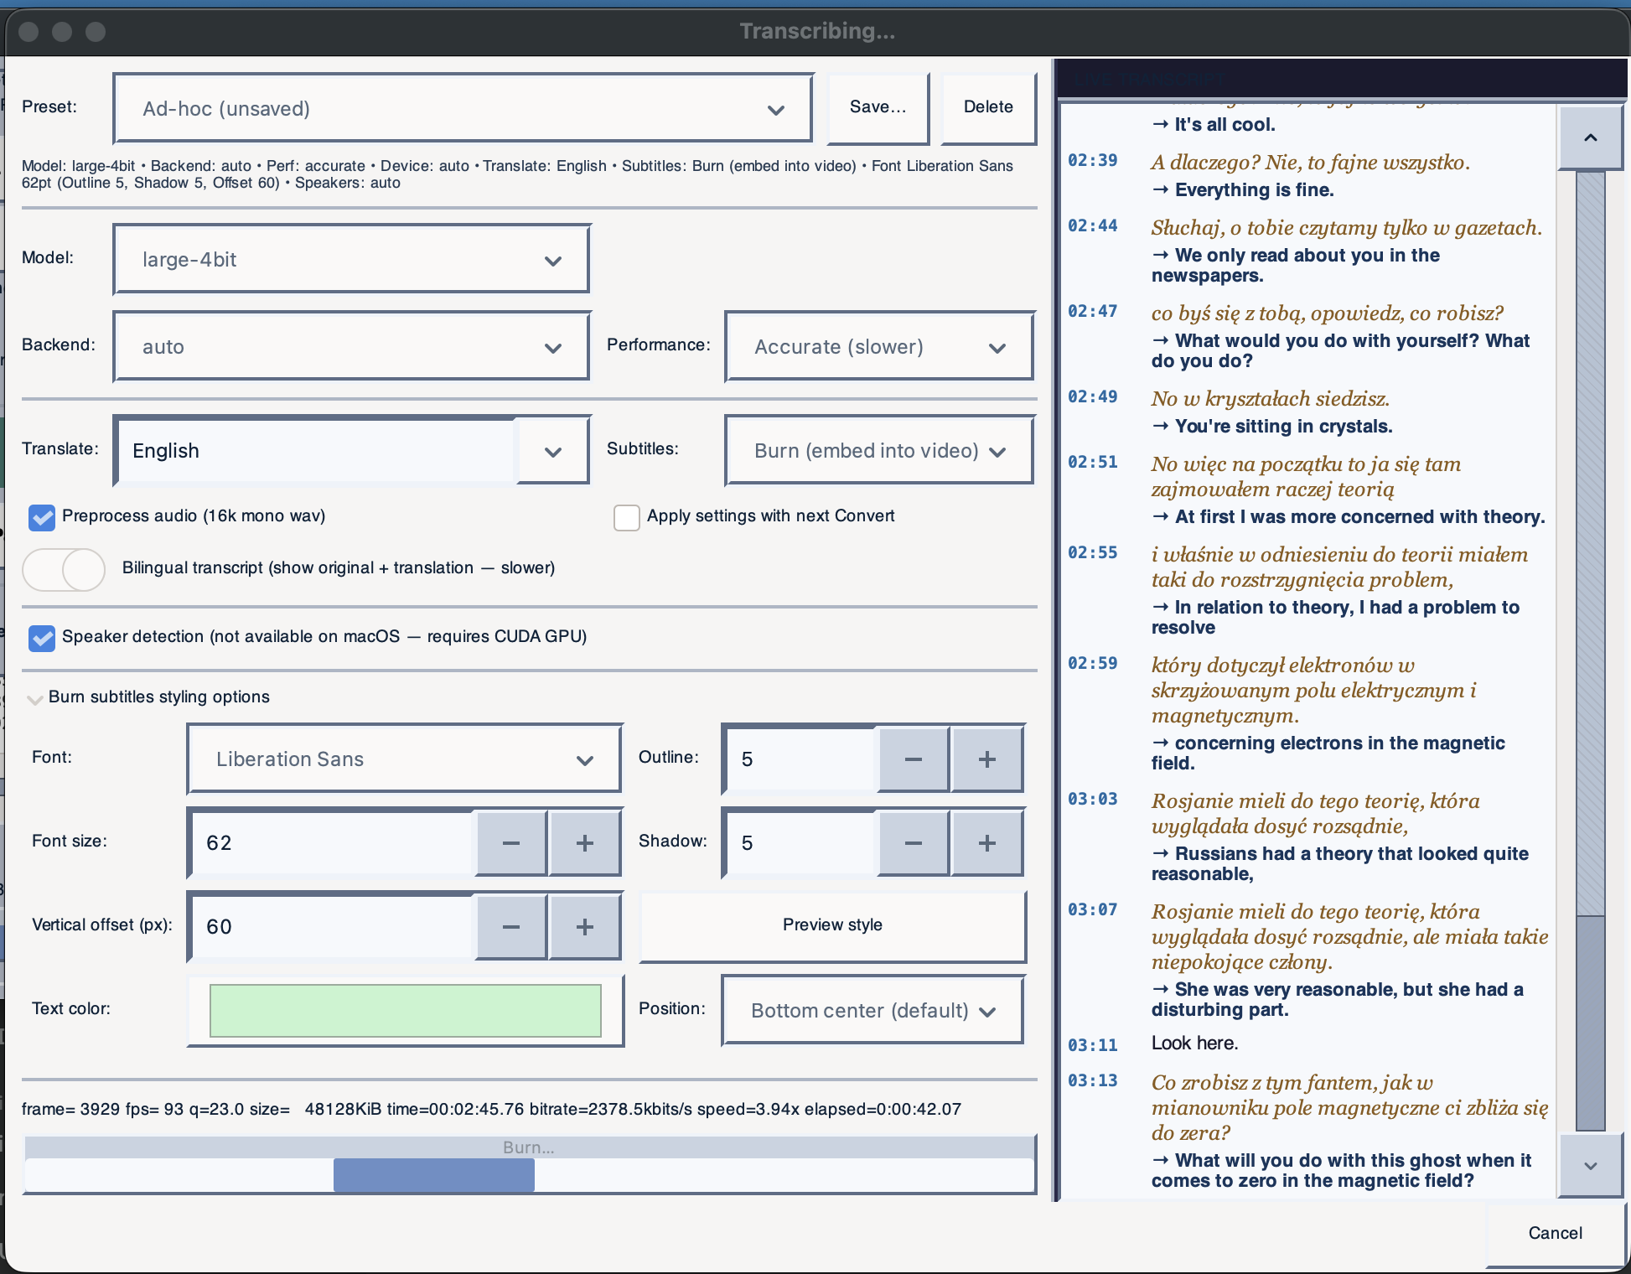Click "It's all cool." translation line
Image resolution: width=1631 pixels, height=1274 pixels.
(1214, 125)
